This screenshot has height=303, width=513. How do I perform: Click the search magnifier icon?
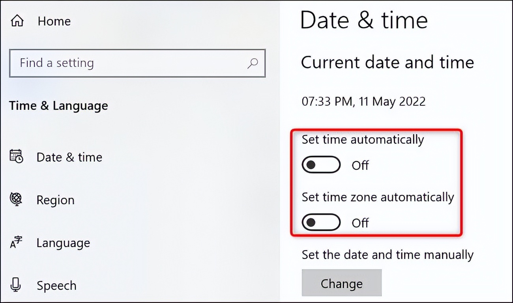(x=253, y=63)
